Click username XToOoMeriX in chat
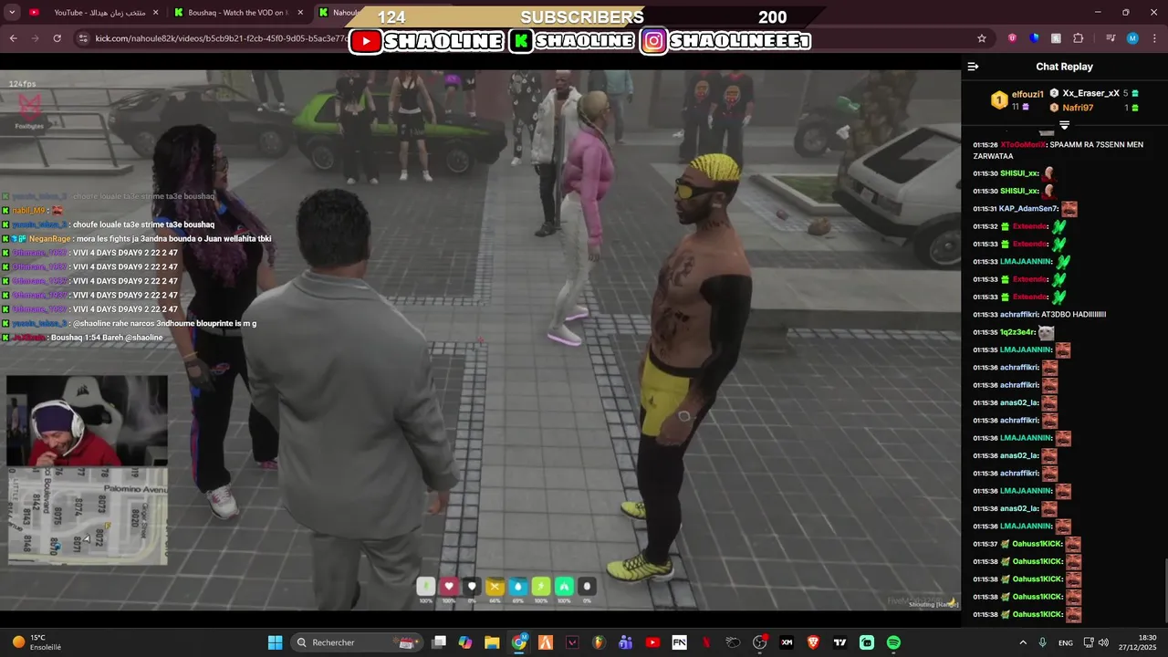Screen dimensions: 1168x657 [x=1022, y=145]
